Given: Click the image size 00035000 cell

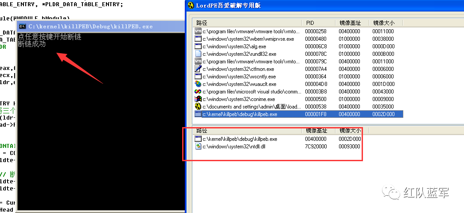Looking at the screenshot, I should [383, 107].
